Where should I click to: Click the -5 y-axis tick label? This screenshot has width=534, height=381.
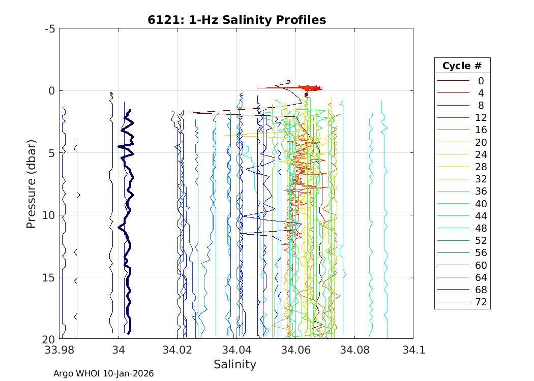50,29
